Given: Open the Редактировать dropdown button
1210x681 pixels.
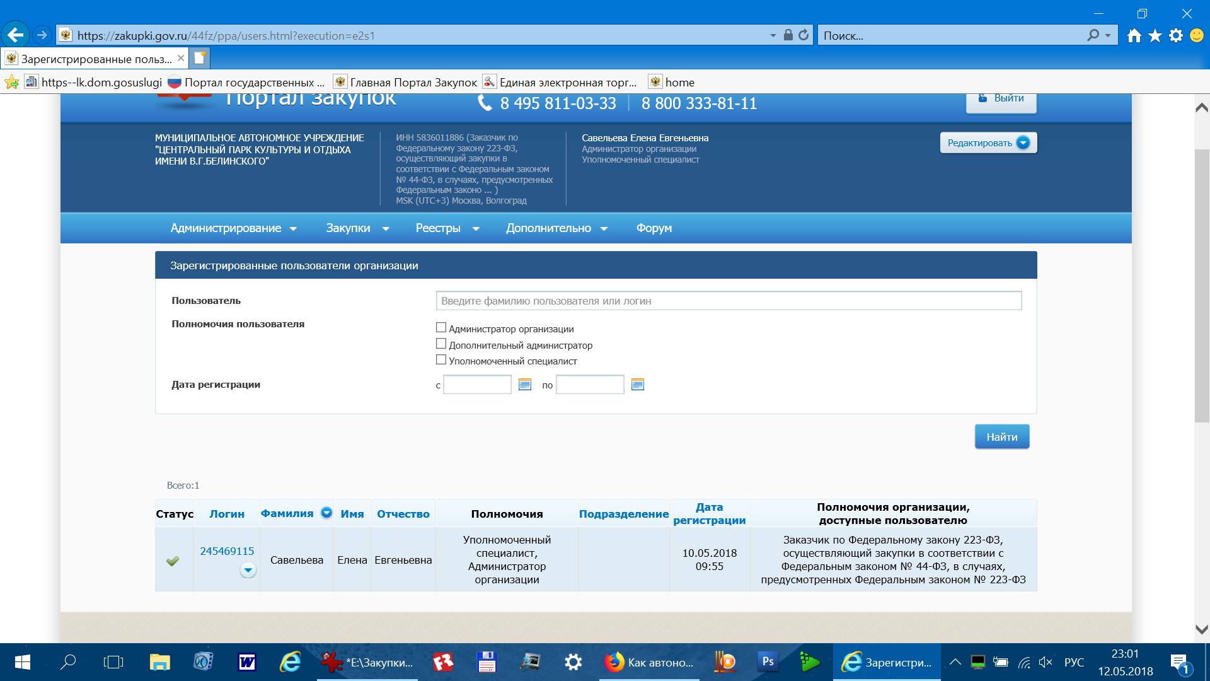Looking at the screenshot, I should [x=988, y=143].
